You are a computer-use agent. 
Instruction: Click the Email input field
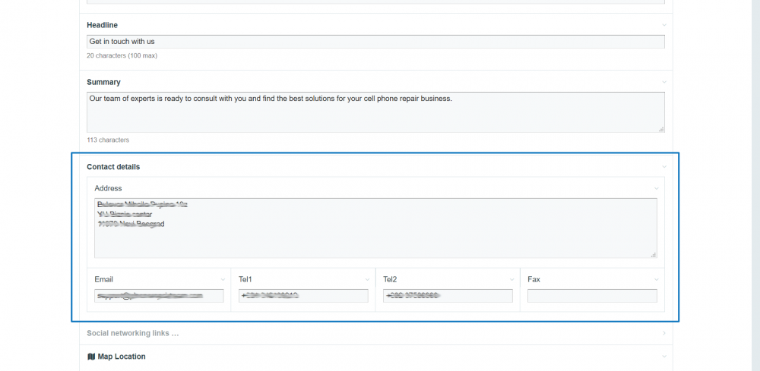[159, 296]
